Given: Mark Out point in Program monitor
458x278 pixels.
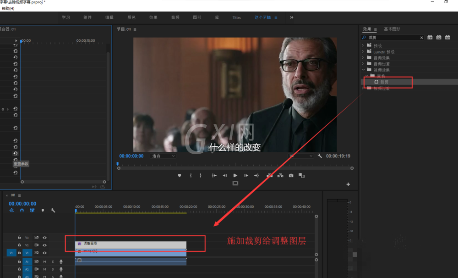Looking at the screenshot, I should tap(201, 176).
